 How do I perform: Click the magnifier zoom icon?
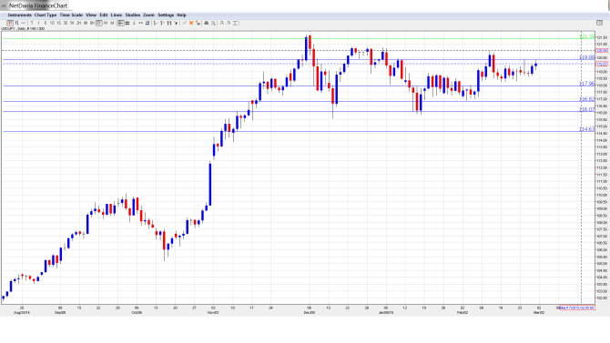pos(213,23)
